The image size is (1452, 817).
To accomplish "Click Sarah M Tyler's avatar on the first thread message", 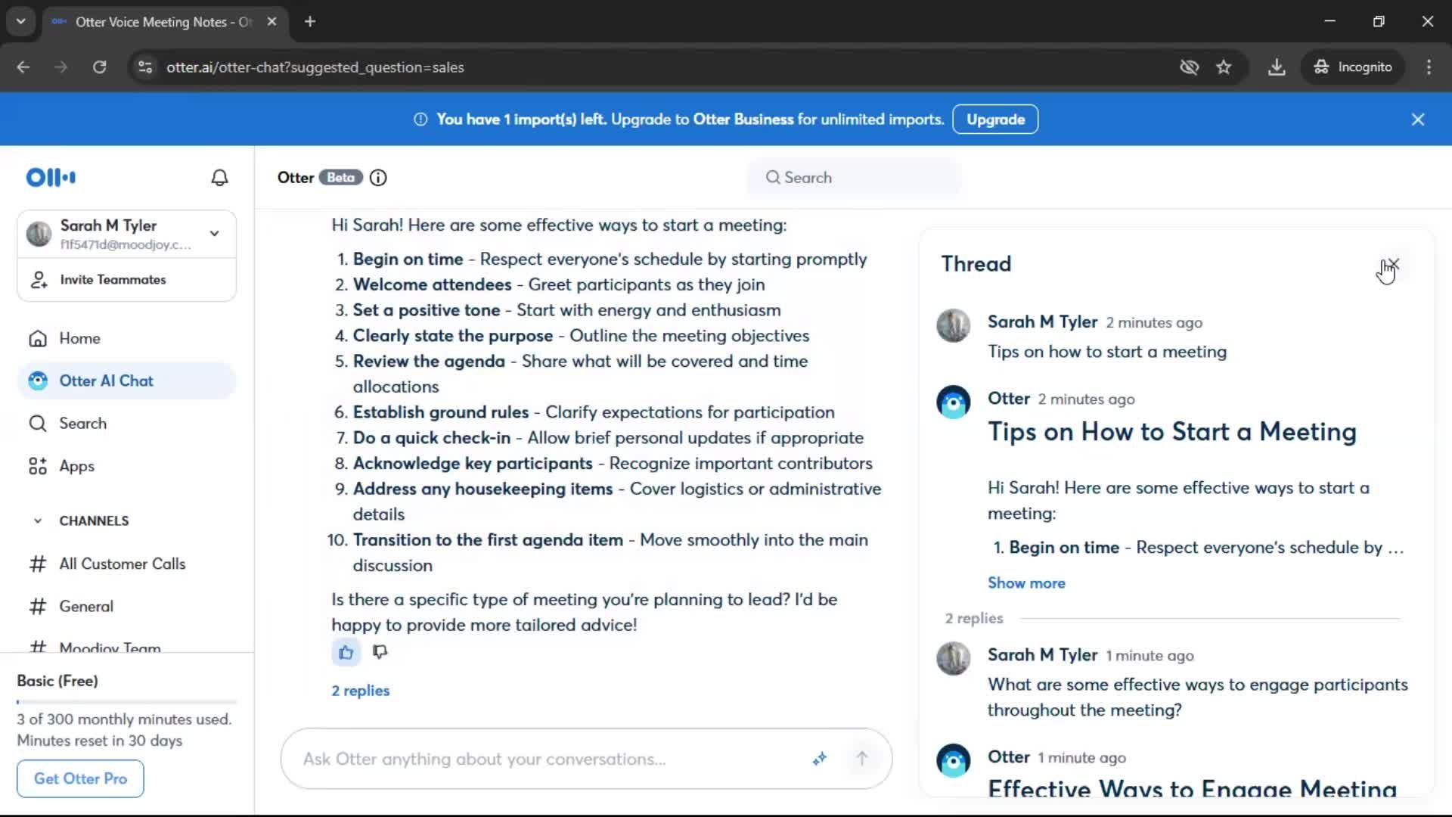I will [953, 325].
